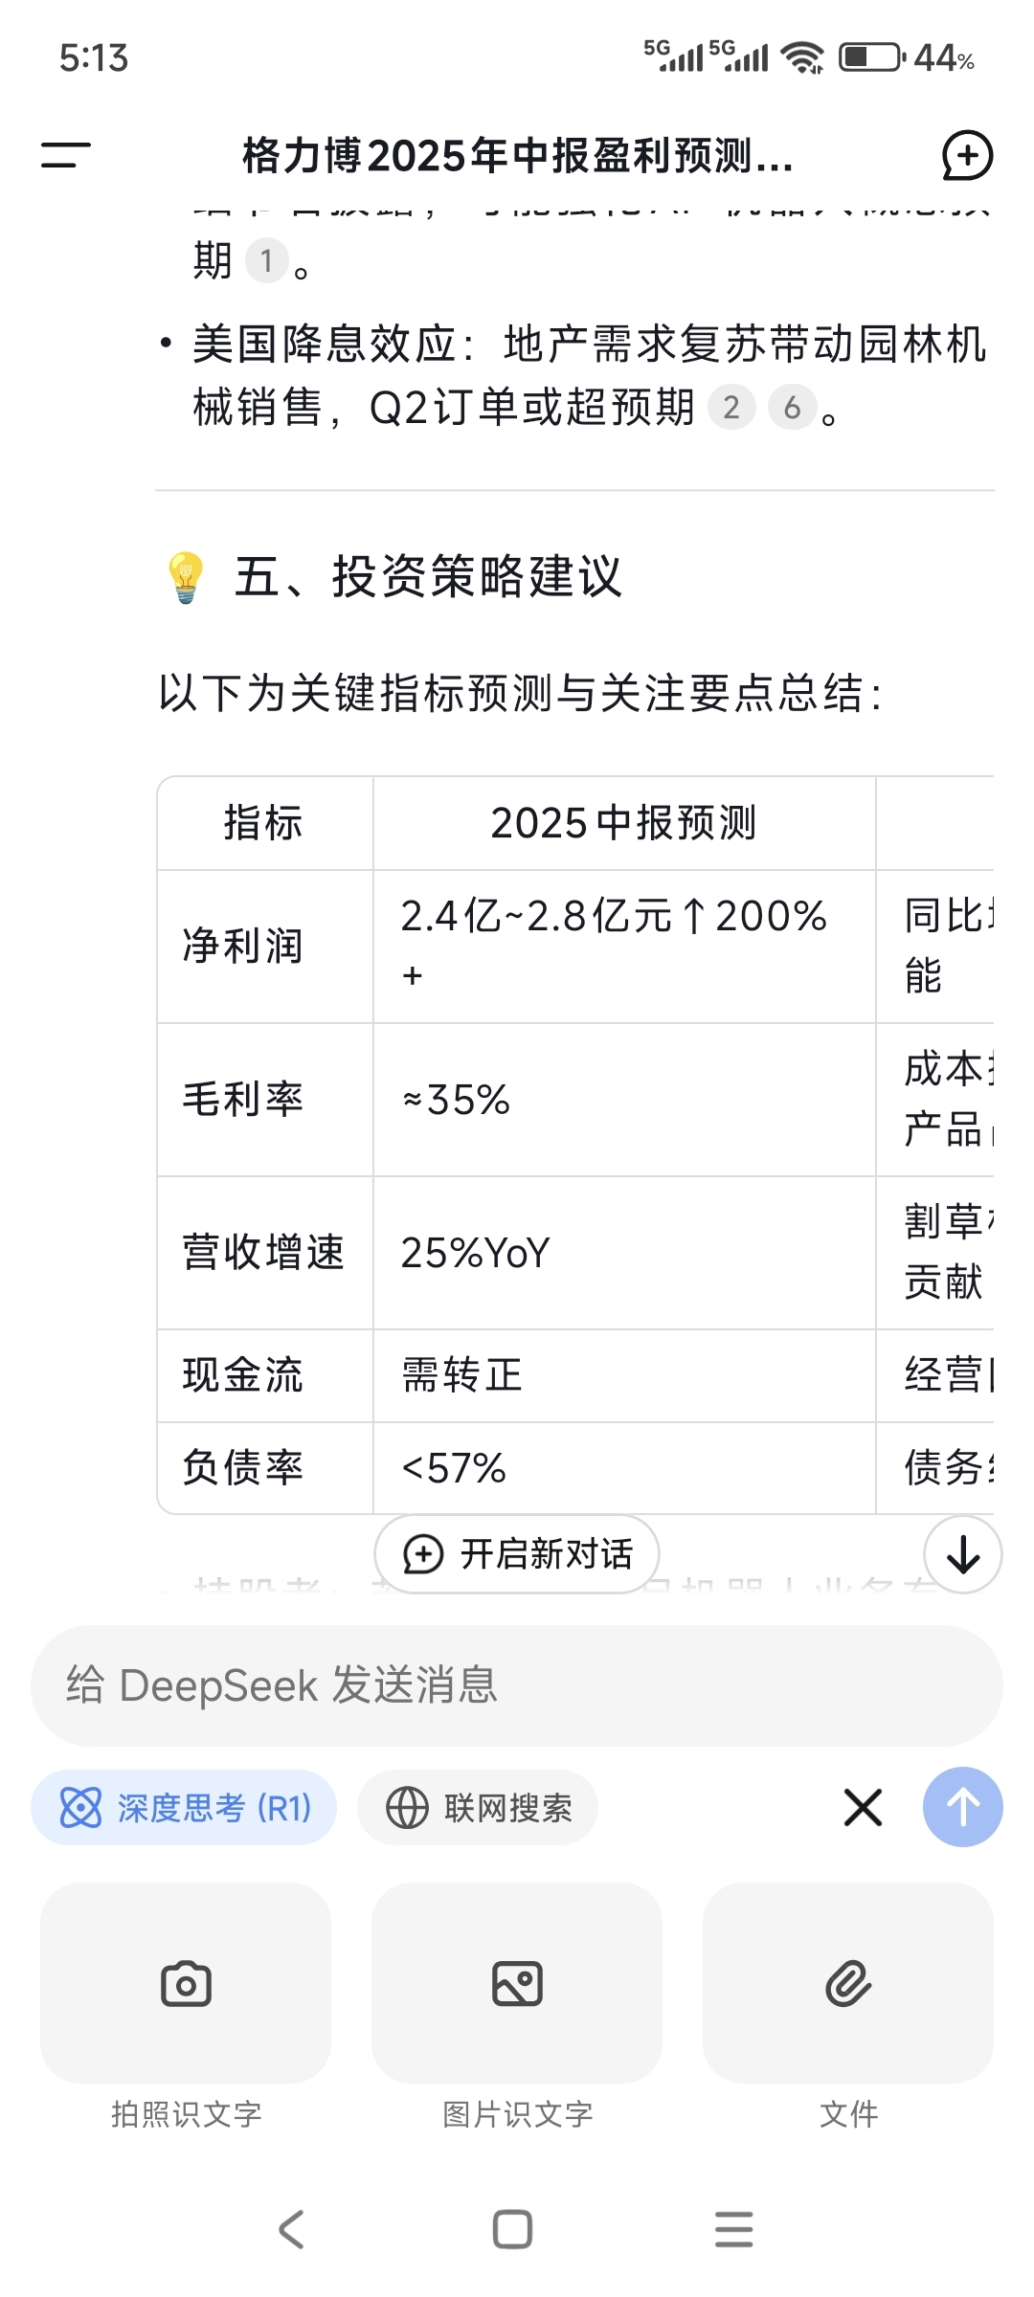Open the sidebar hamburger menu
This screenshot has height=2297, width=1034.
pos(66,155)
